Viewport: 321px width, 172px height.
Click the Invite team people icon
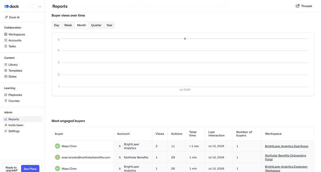(x=6, y=125)
